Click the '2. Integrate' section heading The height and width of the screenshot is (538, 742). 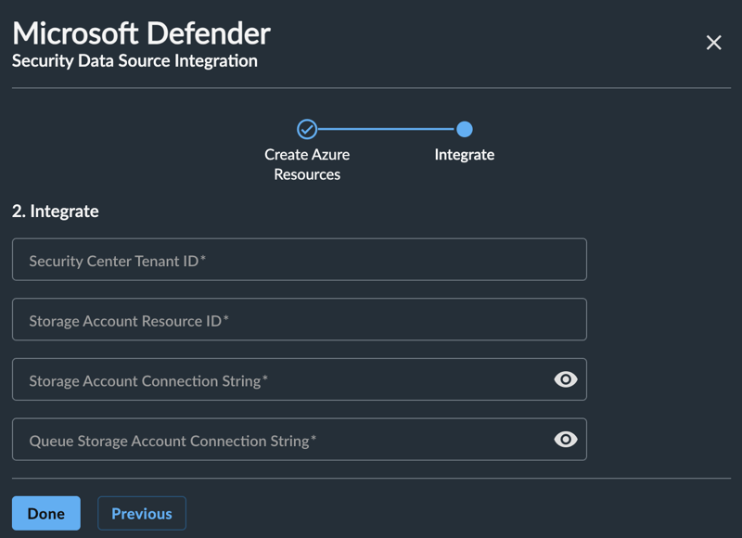point(56,211)
